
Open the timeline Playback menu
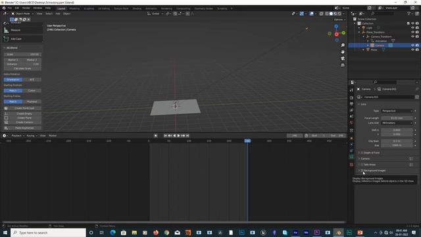18,136
